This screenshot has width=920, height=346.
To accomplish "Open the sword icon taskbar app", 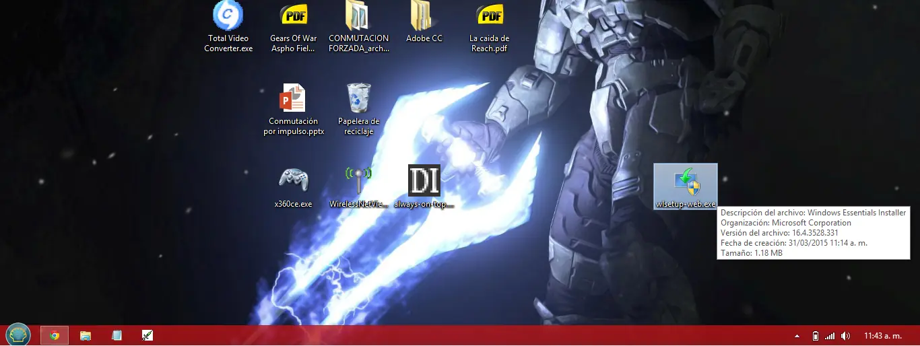I will click(147, 335).
